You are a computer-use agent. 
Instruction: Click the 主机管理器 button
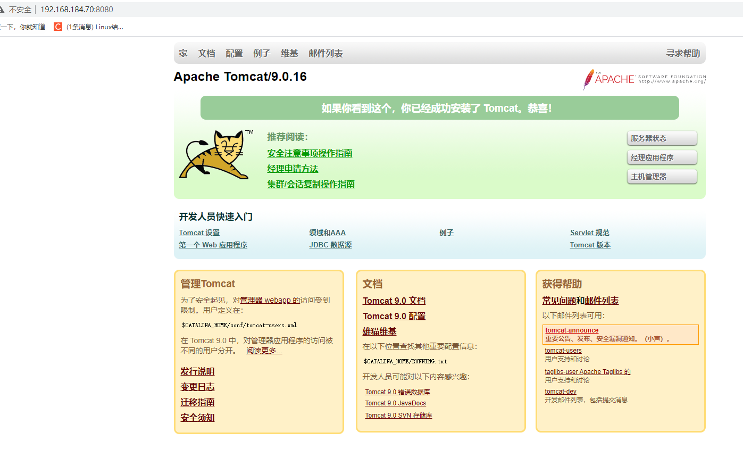(662, 177)
